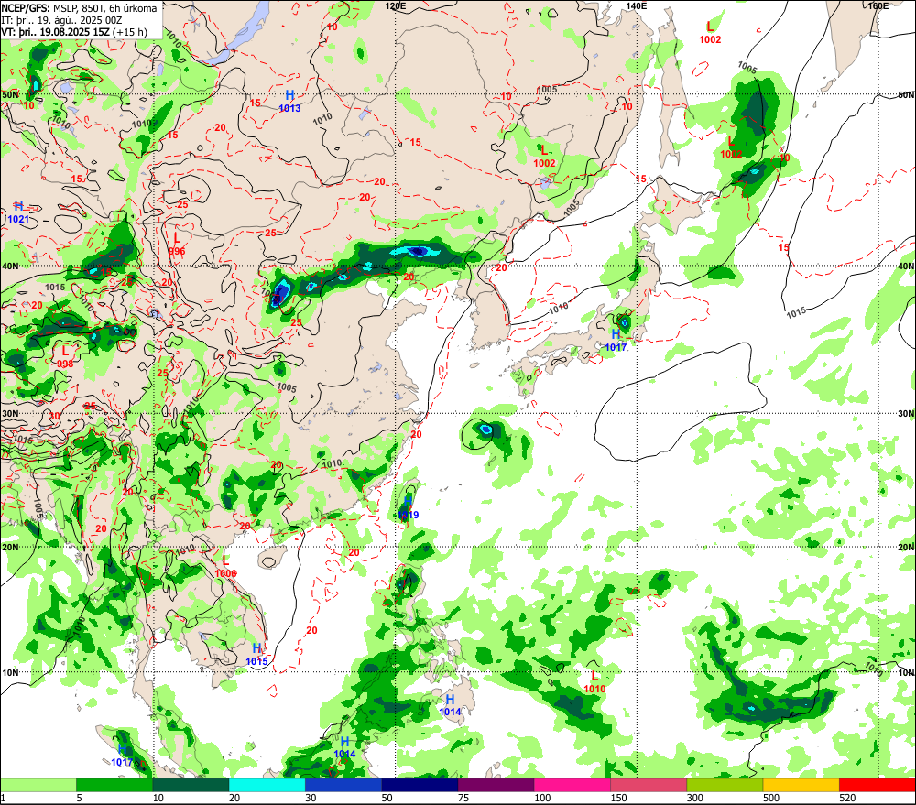Click the H 1013 high pressure label
Image resolution: width=916 pixels, height=805 pixels.
tap(289, 101)
